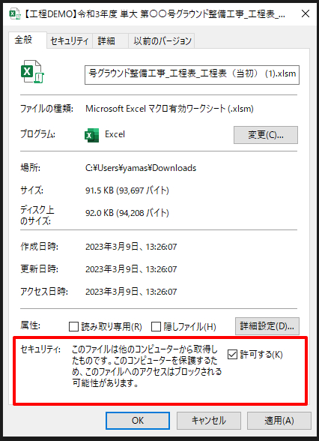This screenshot has width=319, height=441.
Task: Click the Excel program icon beside プログラム
Action: [x=91, y=135]
